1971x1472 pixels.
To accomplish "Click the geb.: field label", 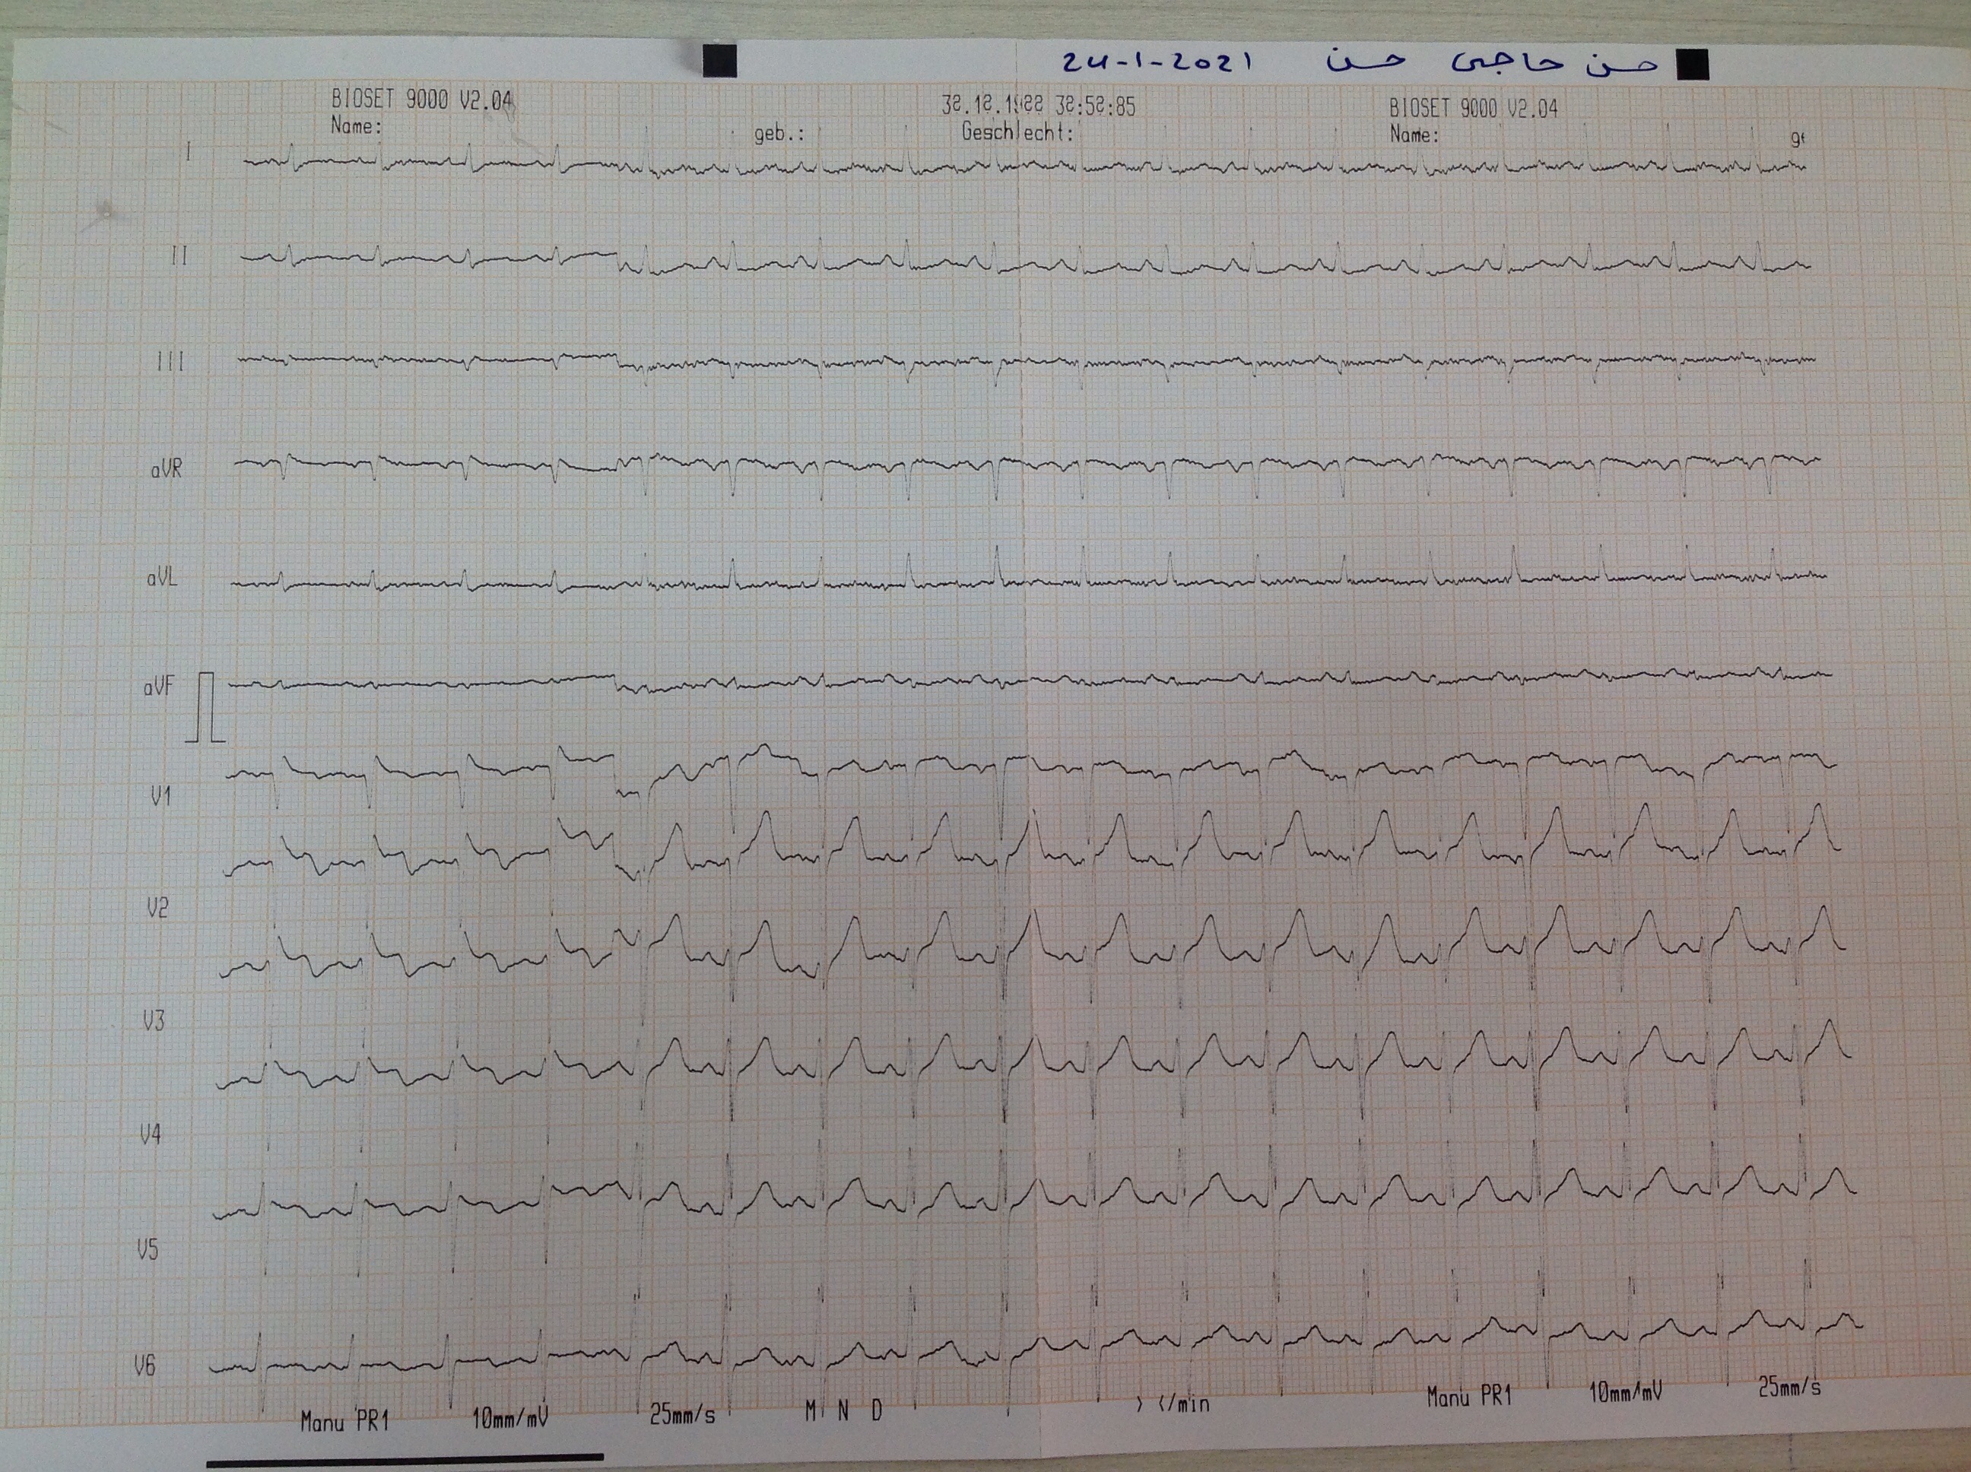I will pos(779,135).
